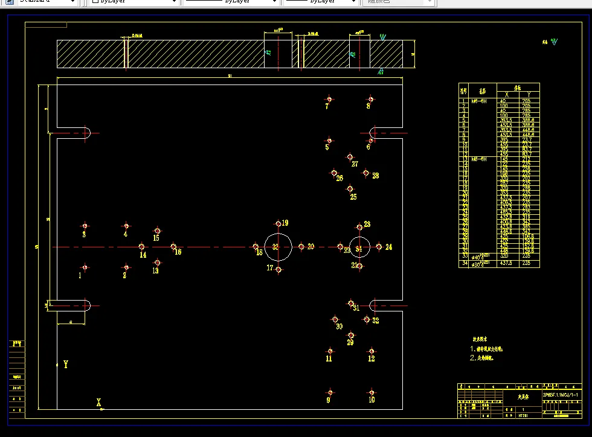Click X value 437.5 in table row 34
592x437 pixels.
[x=506, y=263]
